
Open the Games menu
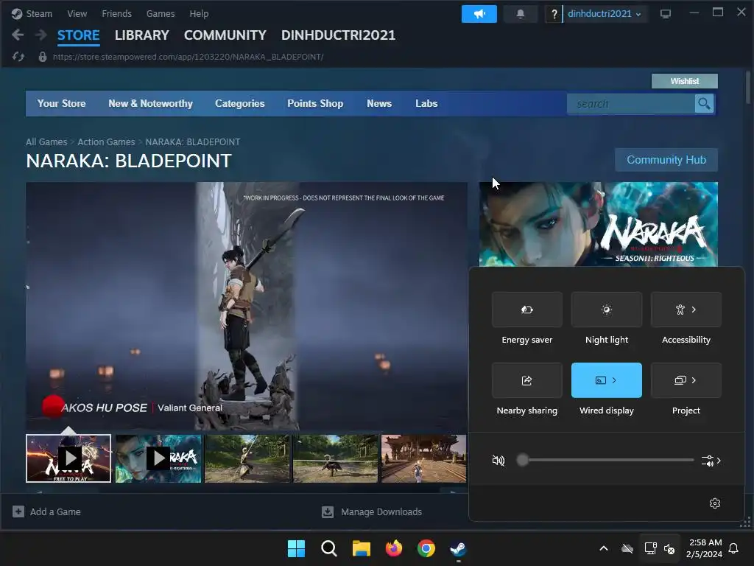[x=161, y=14]
